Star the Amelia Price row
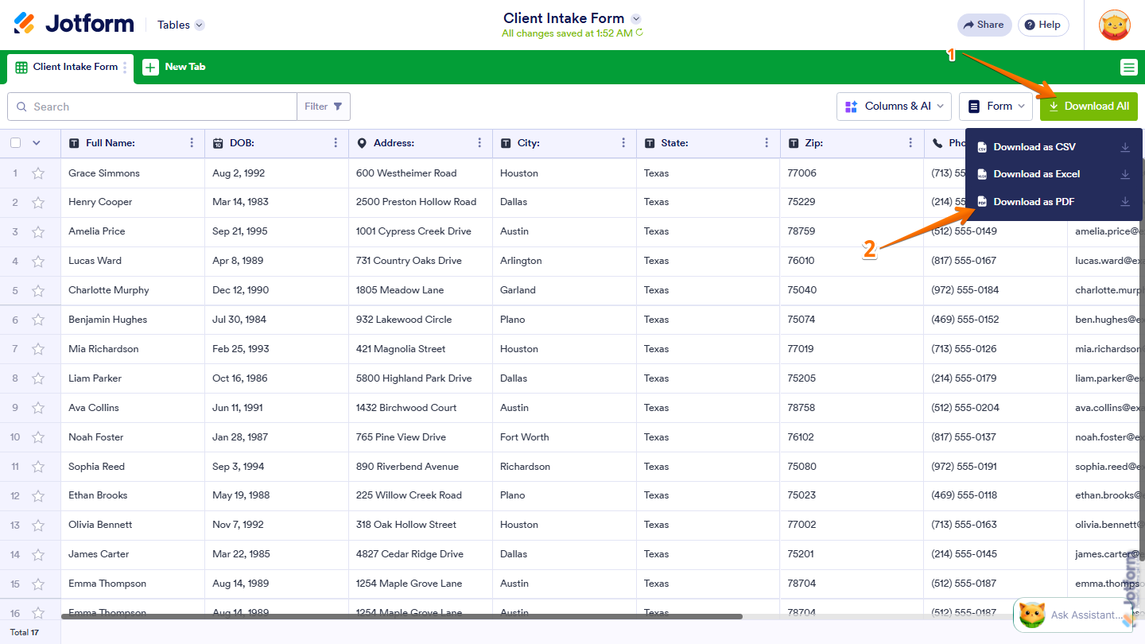1145x644 pixels. point(38,232)
